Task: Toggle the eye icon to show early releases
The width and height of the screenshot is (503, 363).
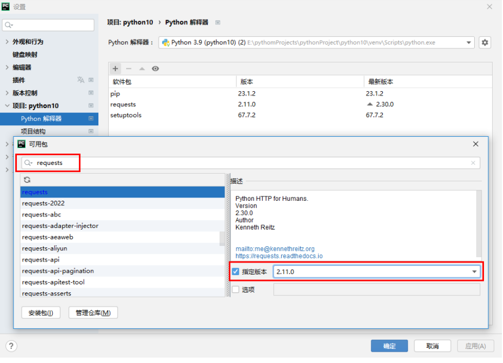Action: [156, 68]
